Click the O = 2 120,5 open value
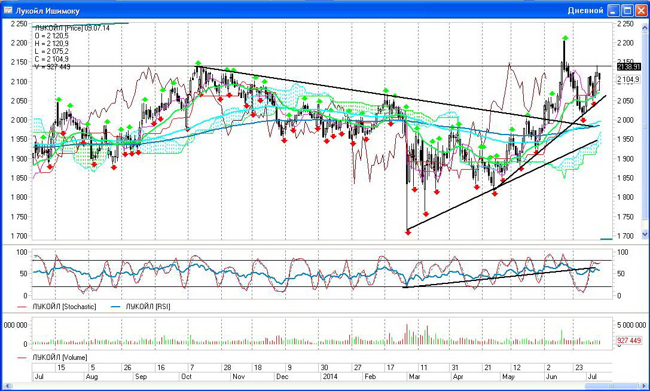 (x=51, y=36)
